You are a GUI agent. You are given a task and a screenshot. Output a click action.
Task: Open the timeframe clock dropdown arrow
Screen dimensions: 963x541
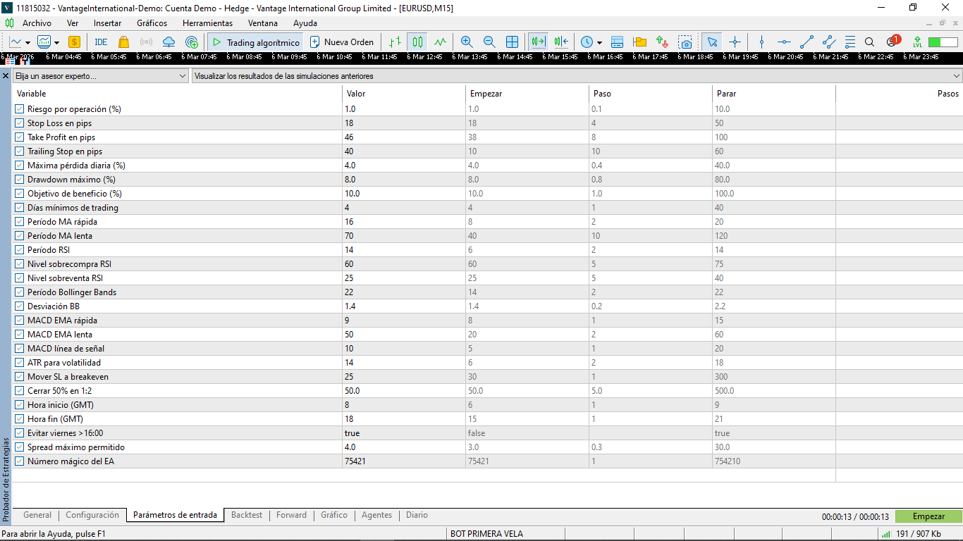coord(599,42)
